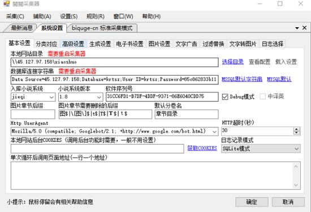Open the 日志记录模式 SQLite模式 dropdown
311x212 pixels.
click(x=296, y=149)
